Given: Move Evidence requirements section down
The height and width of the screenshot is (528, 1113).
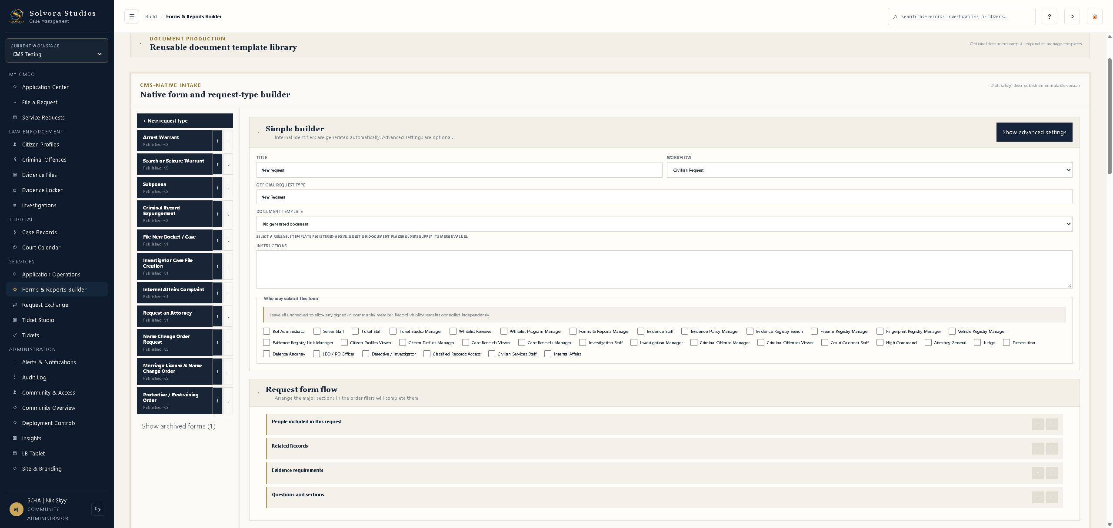Looking at the screenshot, I should click(1052, 473).
